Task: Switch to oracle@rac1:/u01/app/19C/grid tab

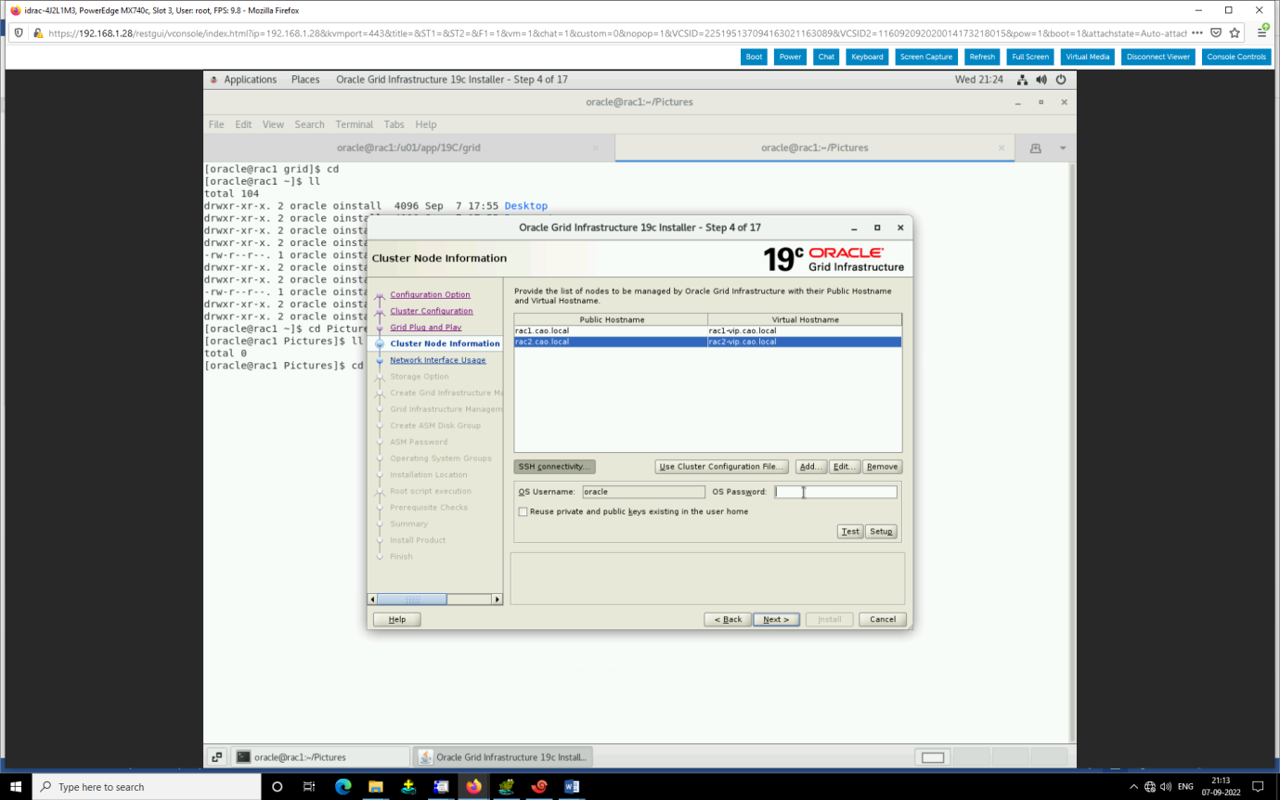Action: pyautogui.click(x=408, y=148)
